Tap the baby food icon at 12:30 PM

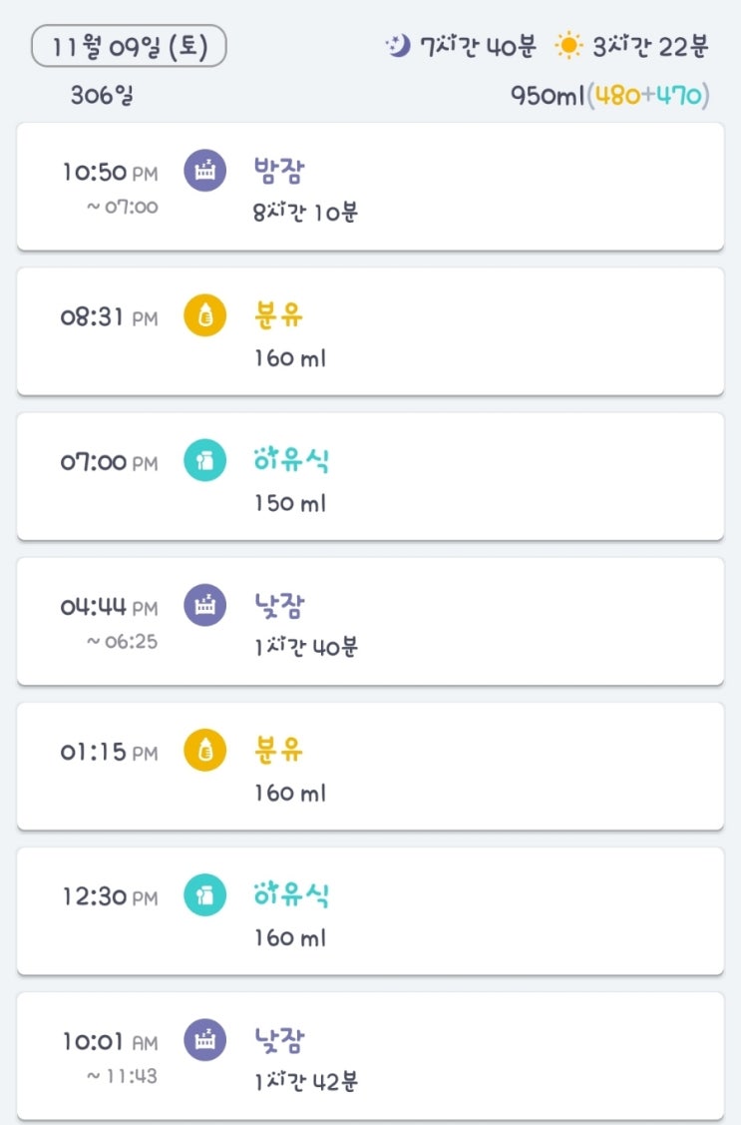pos(204,895)
